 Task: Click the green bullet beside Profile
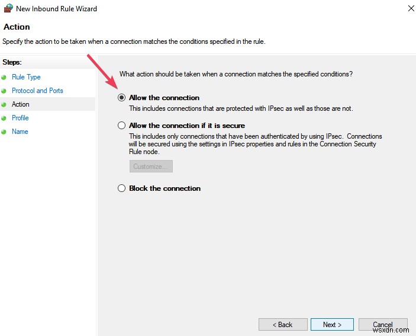(x=4, y=118)
